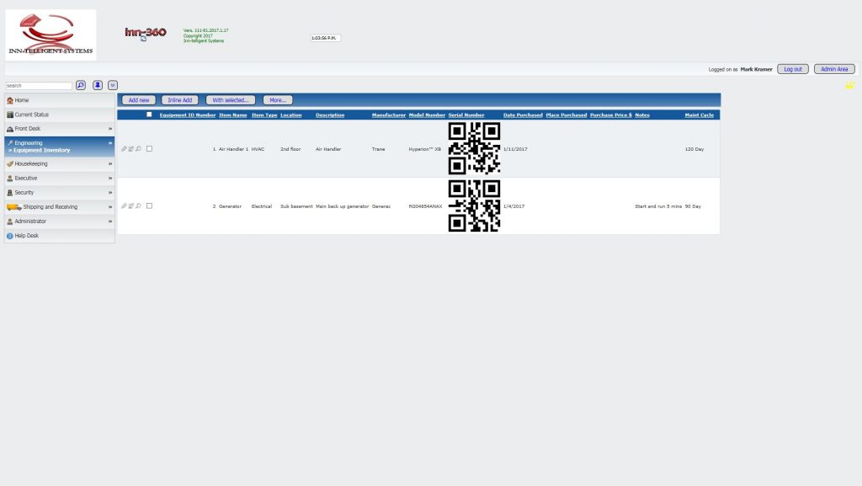The height and width of the screenshot is (486, 862).
Task: Click the '90 Day' maint cycle cell
Action: 693,206
